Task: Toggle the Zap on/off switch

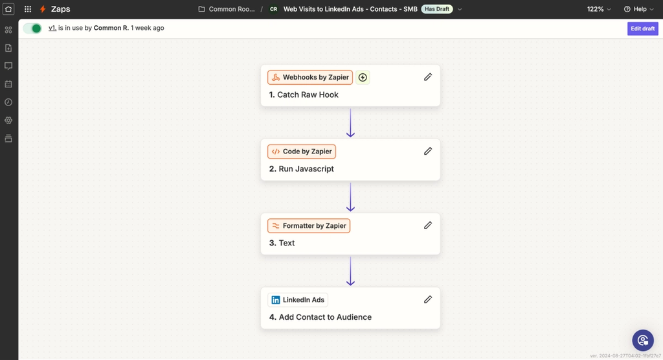Action: (x=32, y=28)
